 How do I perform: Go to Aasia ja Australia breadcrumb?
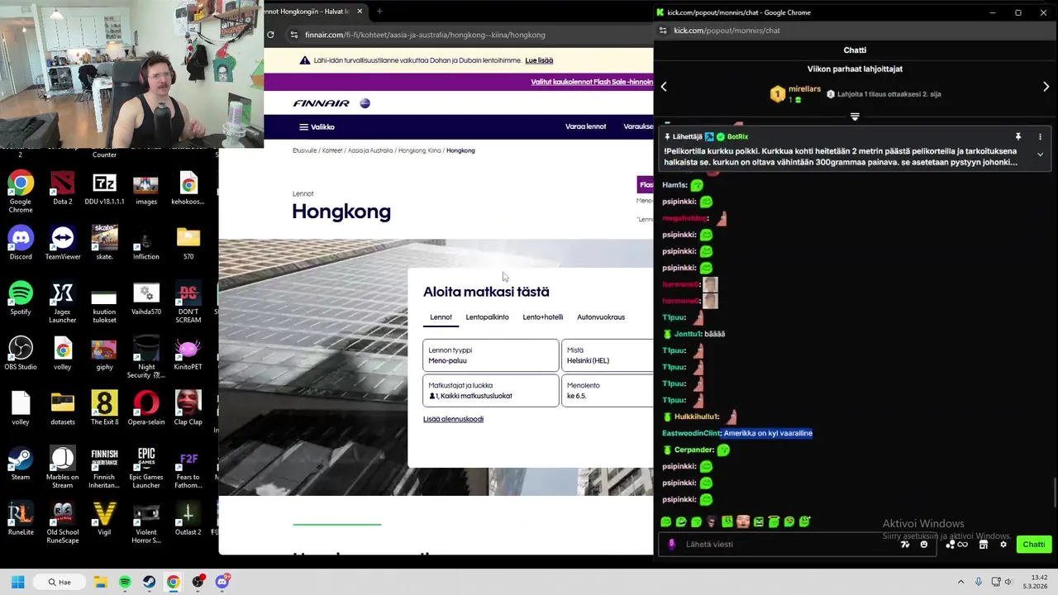coord(370,150)
